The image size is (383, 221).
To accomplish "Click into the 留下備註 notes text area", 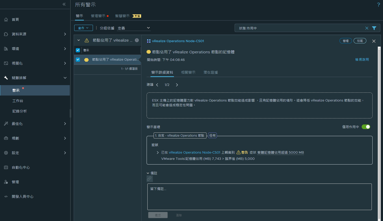I will pos(260,197).
